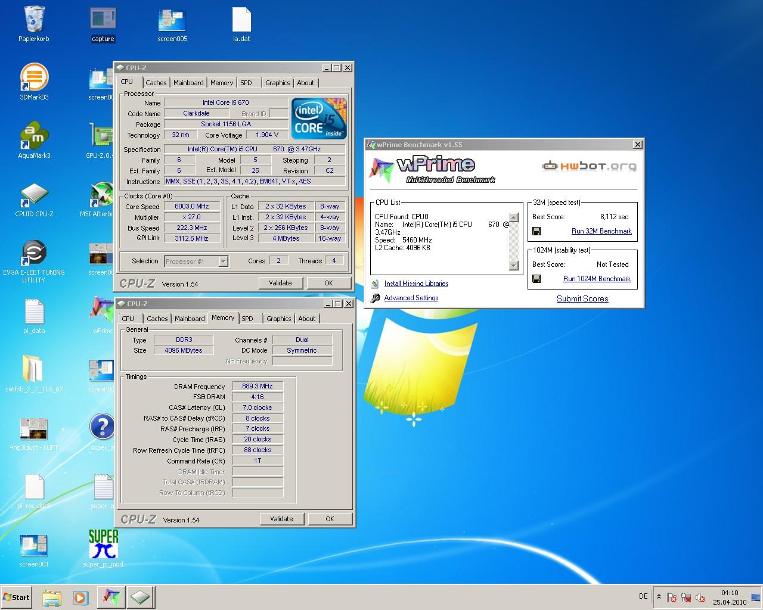Open the Start menu
This screenshot has height=610, width=763.
16,597
